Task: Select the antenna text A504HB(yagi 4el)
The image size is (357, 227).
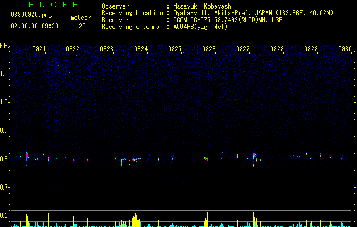Action: 200,27
